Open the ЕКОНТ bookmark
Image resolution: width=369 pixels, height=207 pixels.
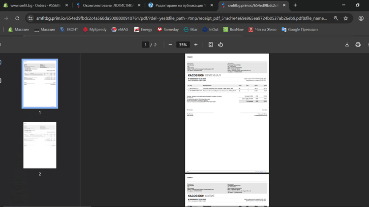tap(65, 30)
